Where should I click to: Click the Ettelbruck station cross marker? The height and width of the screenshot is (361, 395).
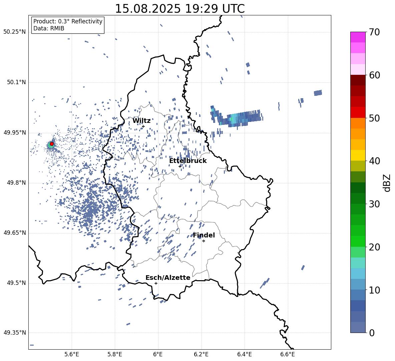coord(180,166)
